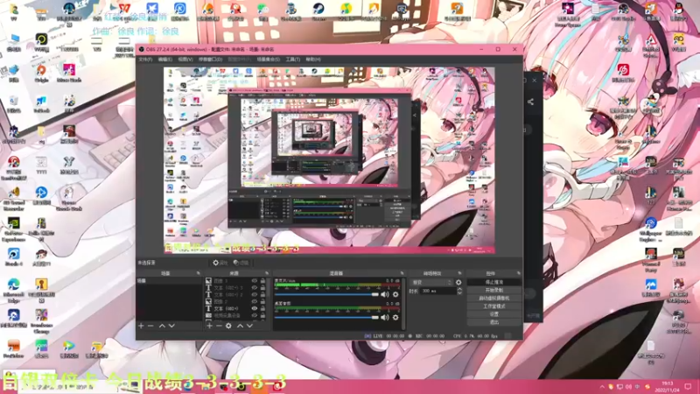Click the OBS preview canvas area
The height and width of the screenshot is (394, 700).
pyautogui.click(x=329, y=160)
